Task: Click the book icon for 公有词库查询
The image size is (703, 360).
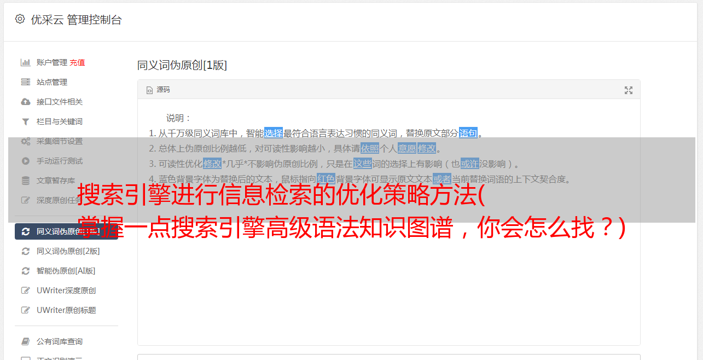Action: point(25,341)
